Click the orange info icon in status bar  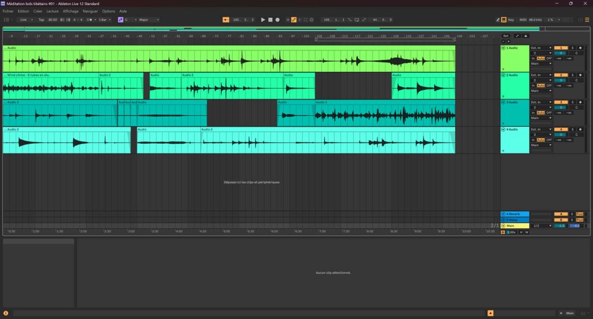(x=6, y=313)
